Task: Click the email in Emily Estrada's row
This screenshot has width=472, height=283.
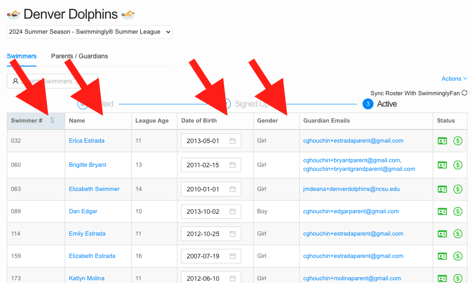Action: (353, 234)
